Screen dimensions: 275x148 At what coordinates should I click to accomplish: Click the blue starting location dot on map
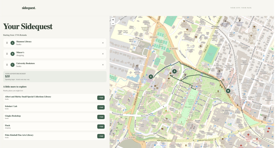click(x=197, y=87)
